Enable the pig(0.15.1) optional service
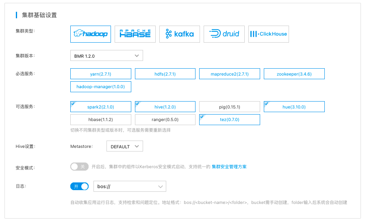Image resolution: width=365 pixels, height=221 pixels. 230,107
